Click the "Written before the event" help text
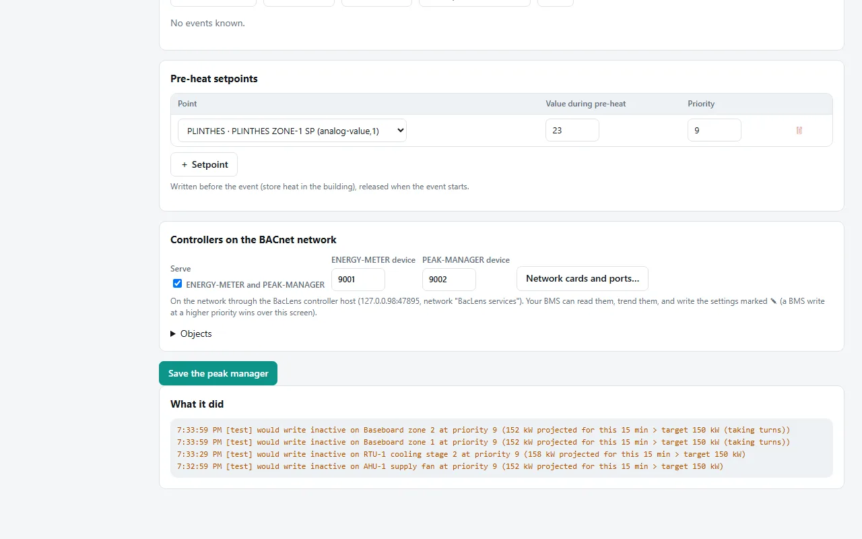The width and height of the screenshot is (862, 539). (x=320, y=187)
